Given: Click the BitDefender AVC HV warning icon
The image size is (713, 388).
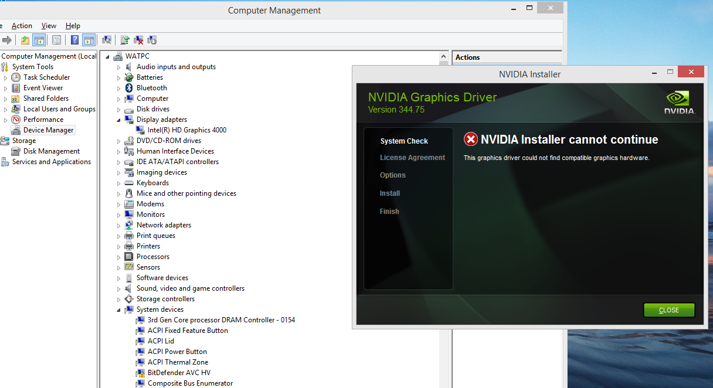Looking at the screenshot, I should pyautogui.click(x=140, y=373).
